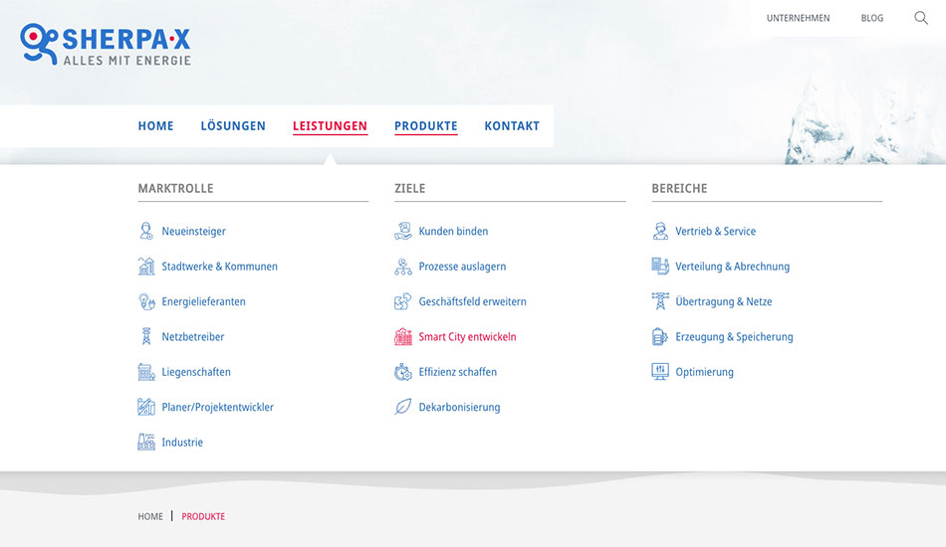Open Vertrieb & Service link
946x547 pixels.
[x=715, y=232]
